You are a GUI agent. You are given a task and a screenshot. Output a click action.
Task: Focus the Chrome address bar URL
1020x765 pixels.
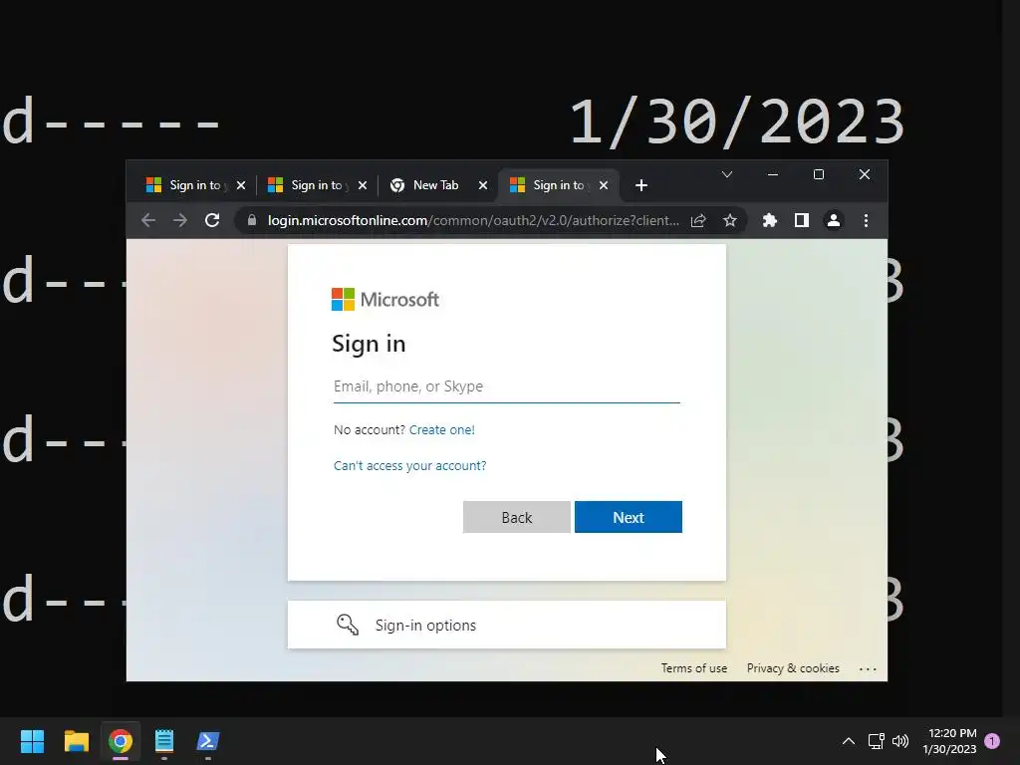click(x=473, y=220)
